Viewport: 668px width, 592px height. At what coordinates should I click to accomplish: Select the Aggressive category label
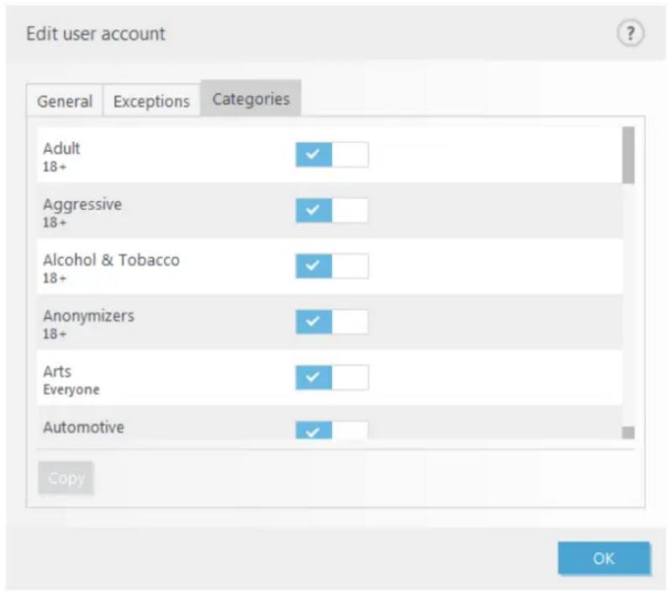tap(82, 204)
